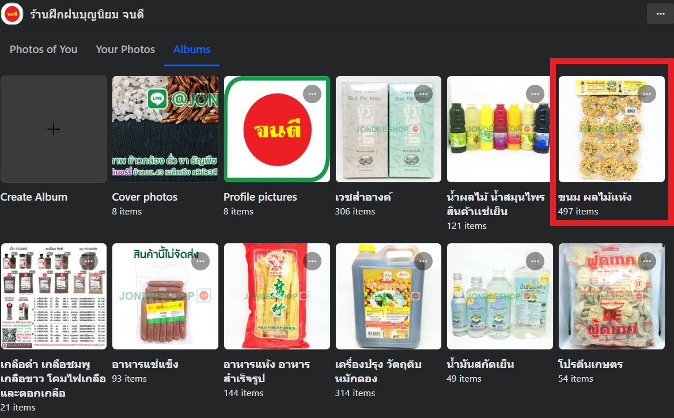Open options menu on เครื่องปรุง วัตถุดิบ album
Screen dimensions: 674x418
point(423,261)
